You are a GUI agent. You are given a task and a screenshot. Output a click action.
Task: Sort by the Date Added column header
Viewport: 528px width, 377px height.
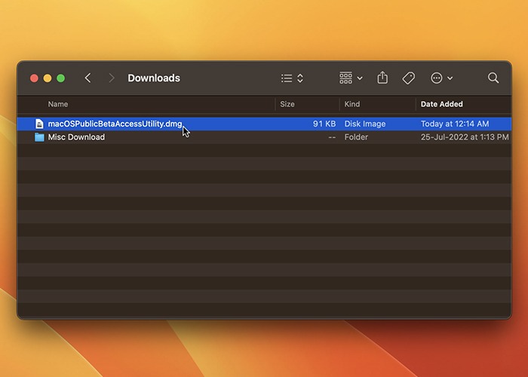click(x=441, y=104)
